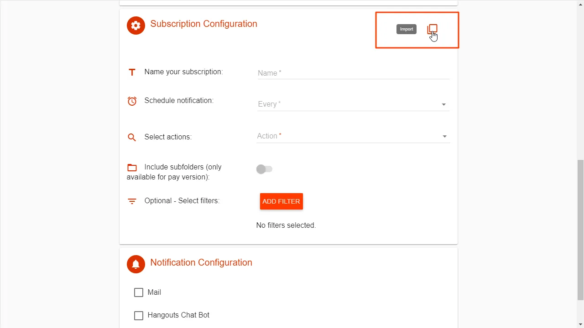Screen dimensions: 584x328
Task: Focus the subscription Name input field
Action: click(x=353, y=73)
